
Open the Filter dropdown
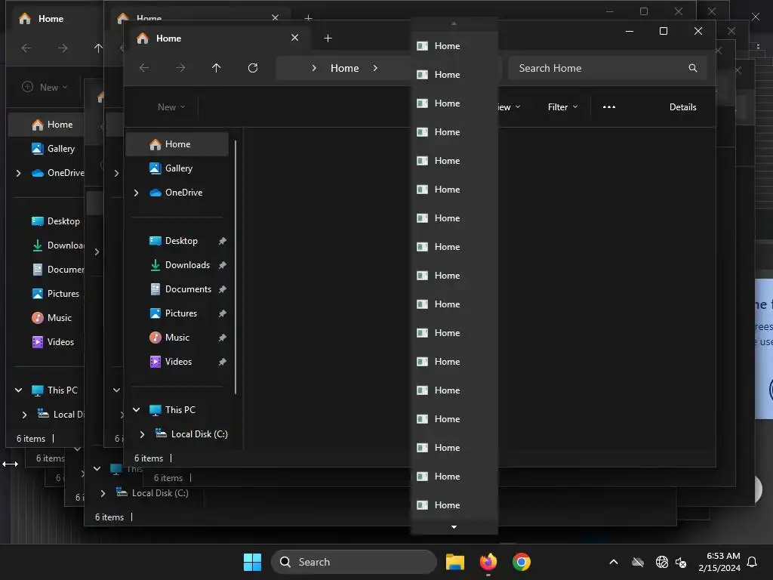562,107
